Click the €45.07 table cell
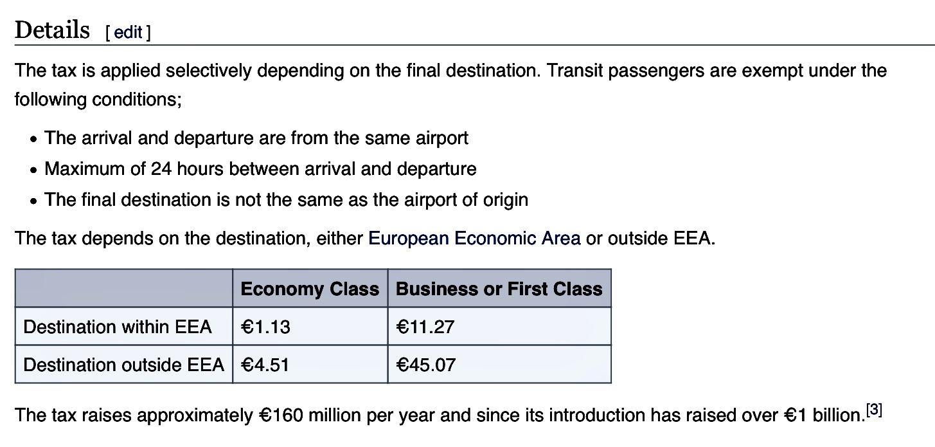The image size is (935, 447). coord(426,365)
